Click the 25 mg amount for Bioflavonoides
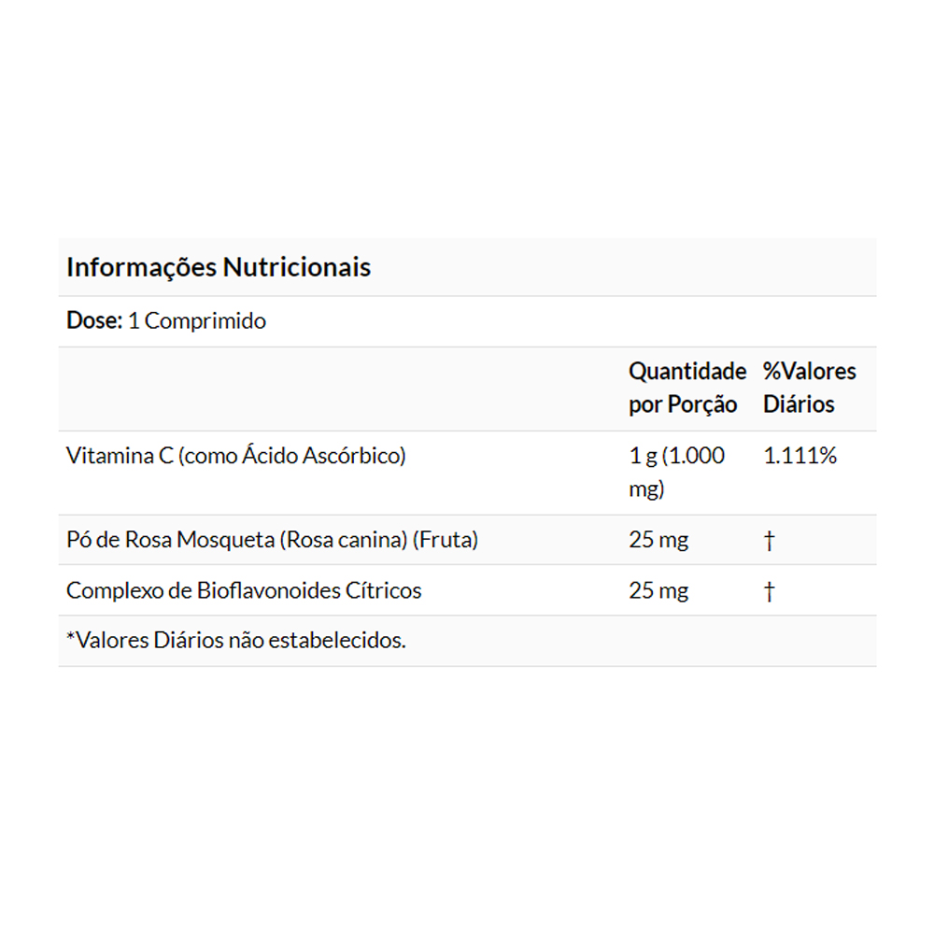Screen dimensions: 934x934 [x=658, y=590]
